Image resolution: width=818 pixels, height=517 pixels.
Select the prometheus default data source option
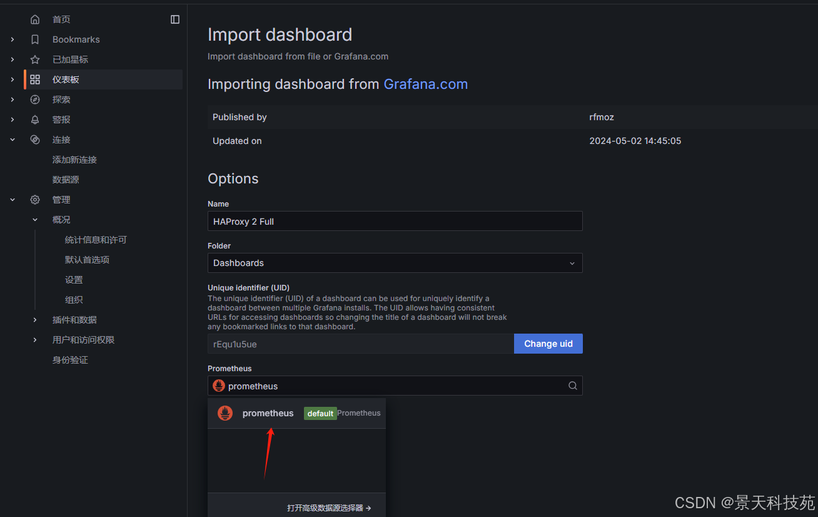[x=296, y=413]
